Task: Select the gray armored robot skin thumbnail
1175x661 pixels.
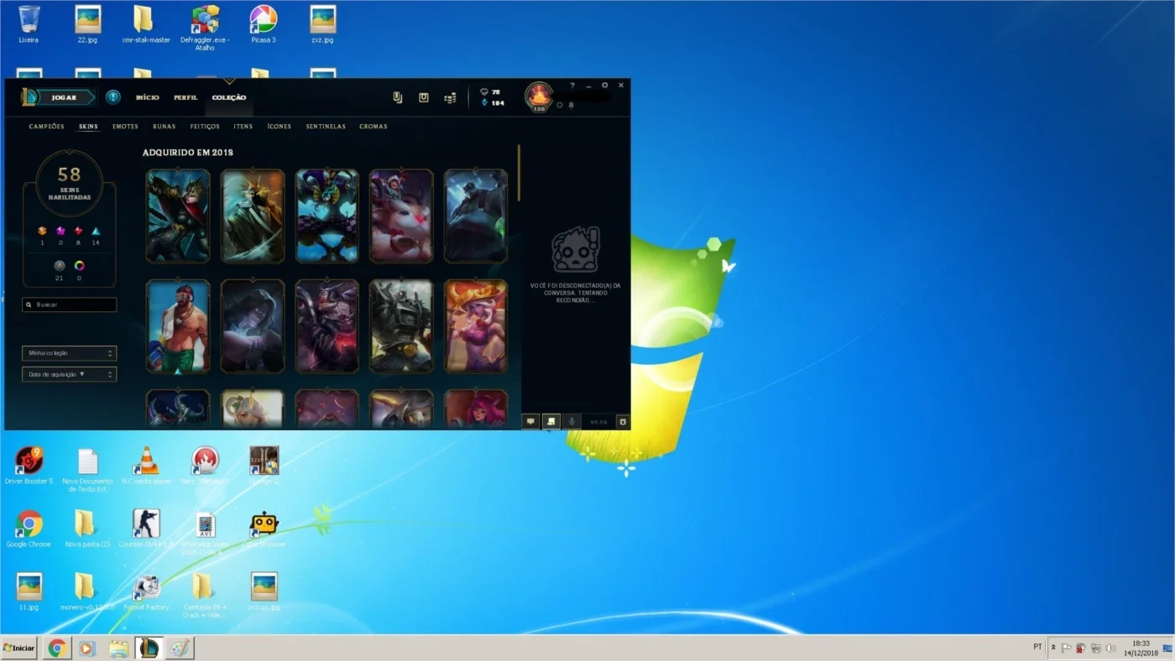Action: [401, 325]
